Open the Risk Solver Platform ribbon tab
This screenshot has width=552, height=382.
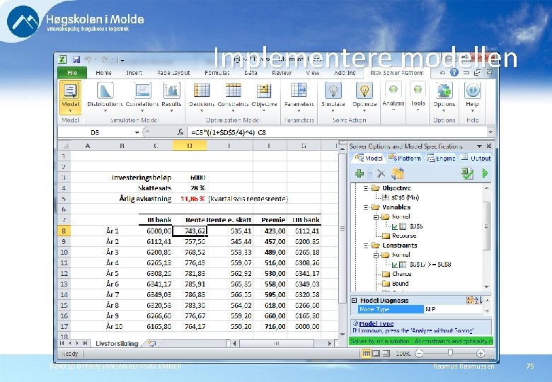tap(397, 73)
